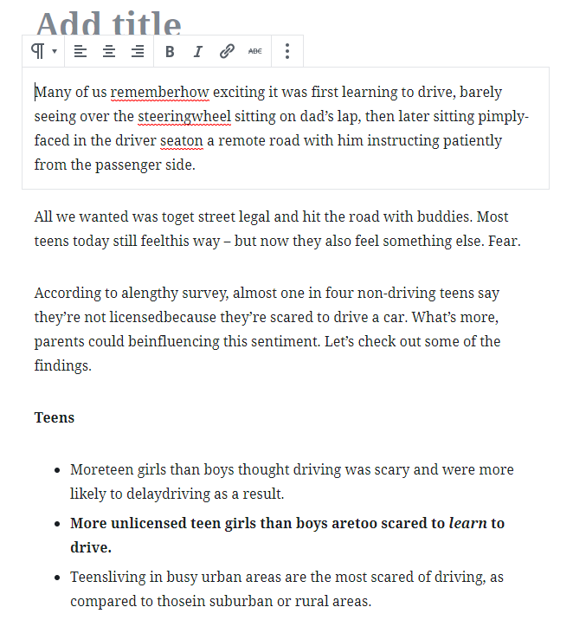
Task: Click the misspelled word 'steeringwheel'
Action: pos(184,116)
